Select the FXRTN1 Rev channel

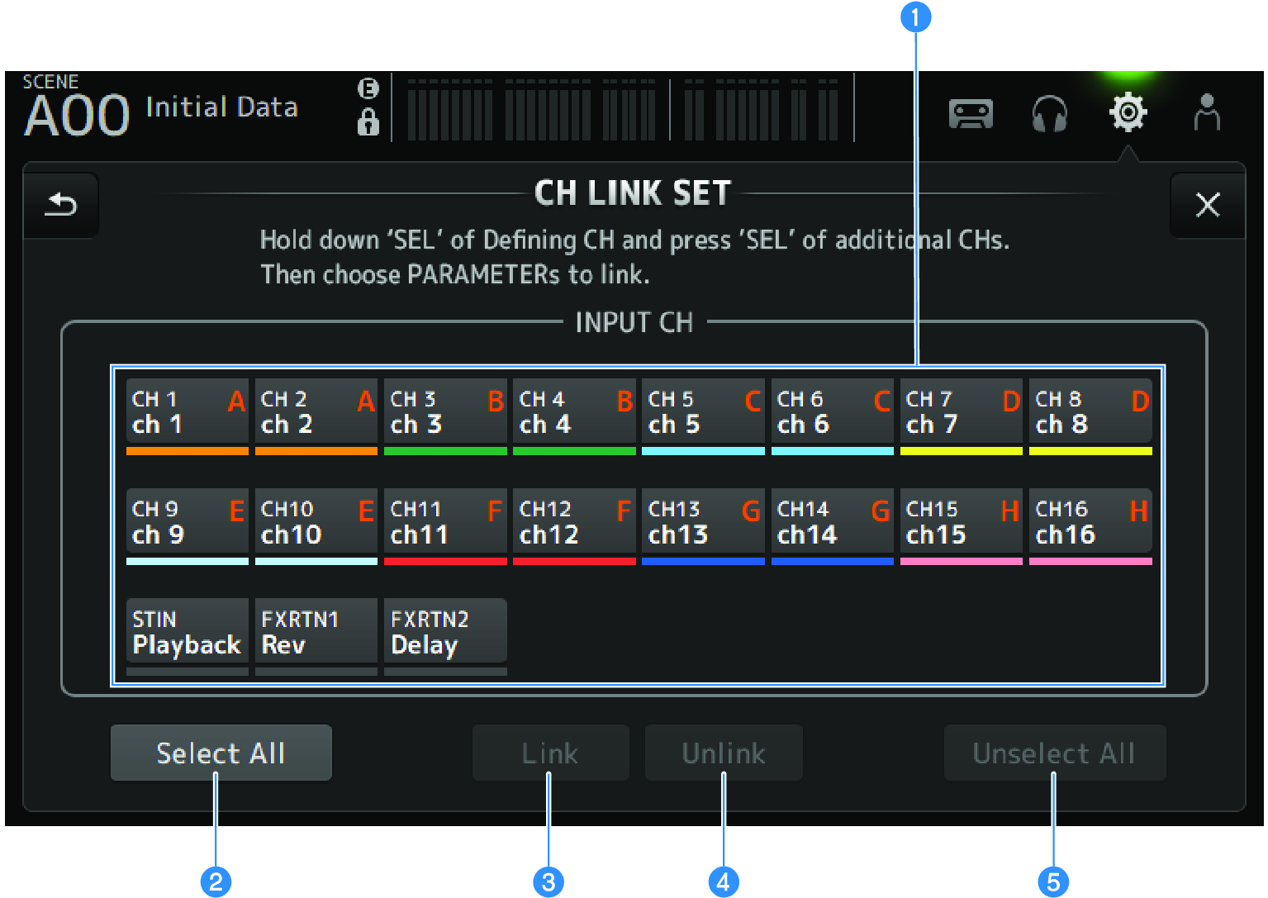click(x=316, y=632)
